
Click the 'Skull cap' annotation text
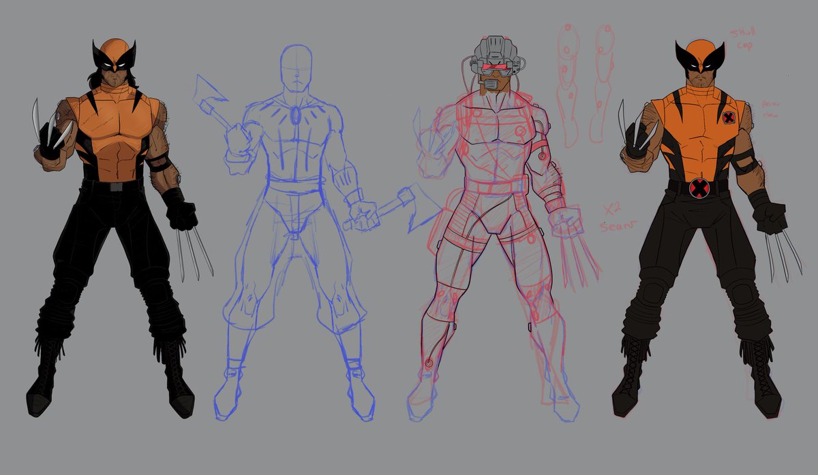point(744,37)
